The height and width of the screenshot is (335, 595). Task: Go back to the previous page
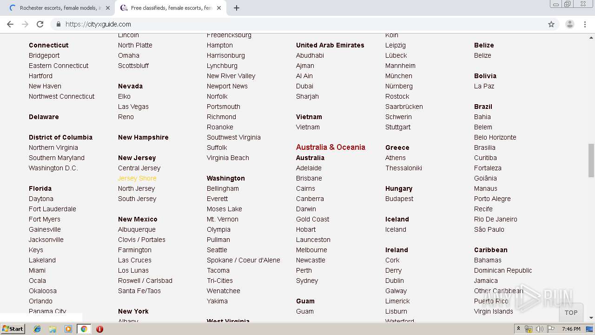10,24
